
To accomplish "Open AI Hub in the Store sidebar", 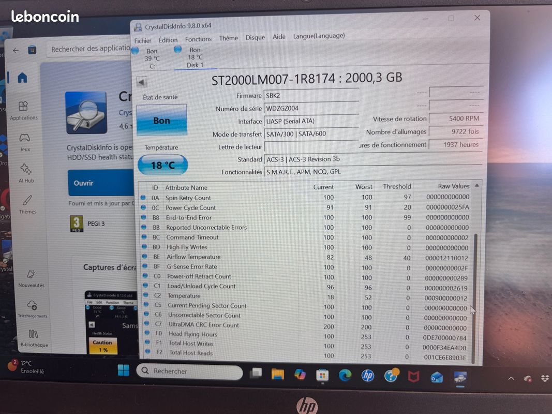I will 26,173.
